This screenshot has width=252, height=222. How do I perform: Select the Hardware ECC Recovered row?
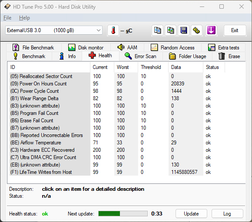(x=117, y=150)
